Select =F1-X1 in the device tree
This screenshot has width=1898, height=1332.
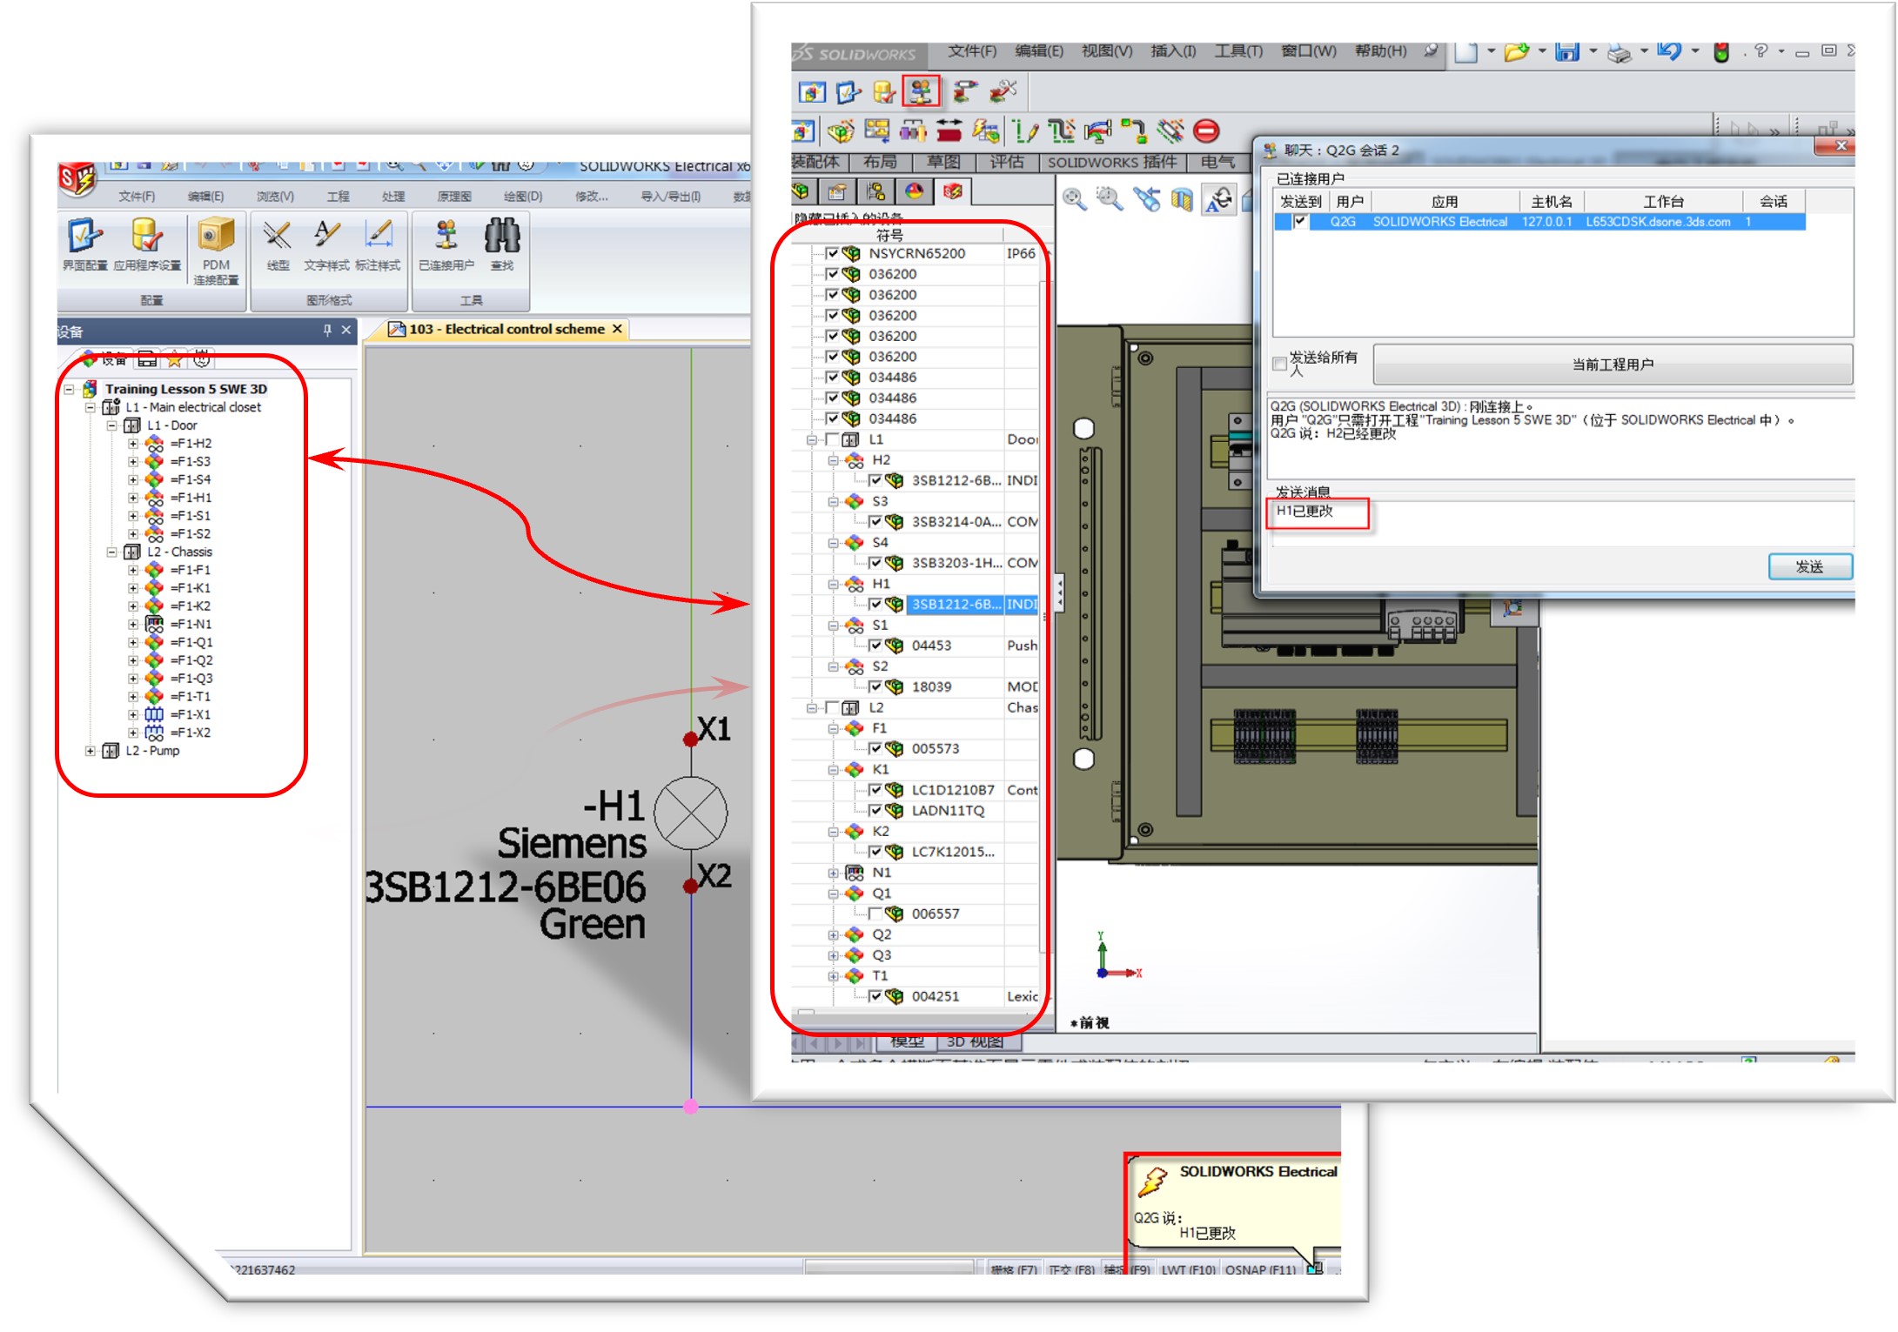[x=190, y=714]
